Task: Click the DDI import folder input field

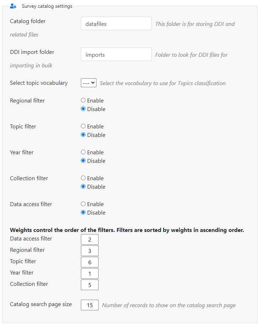Action: tap(116, 54)
